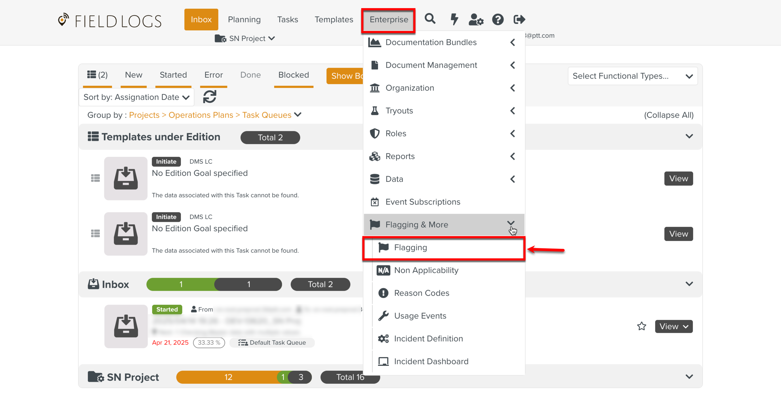Viewport: 781px width, 400px height.
Task: Click the search magnifier icon
Action: coord(430,19)
